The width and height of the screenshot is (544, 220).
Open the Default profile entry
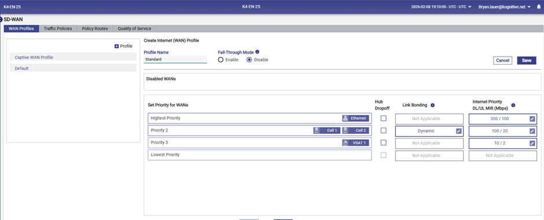tap(73, 68)
